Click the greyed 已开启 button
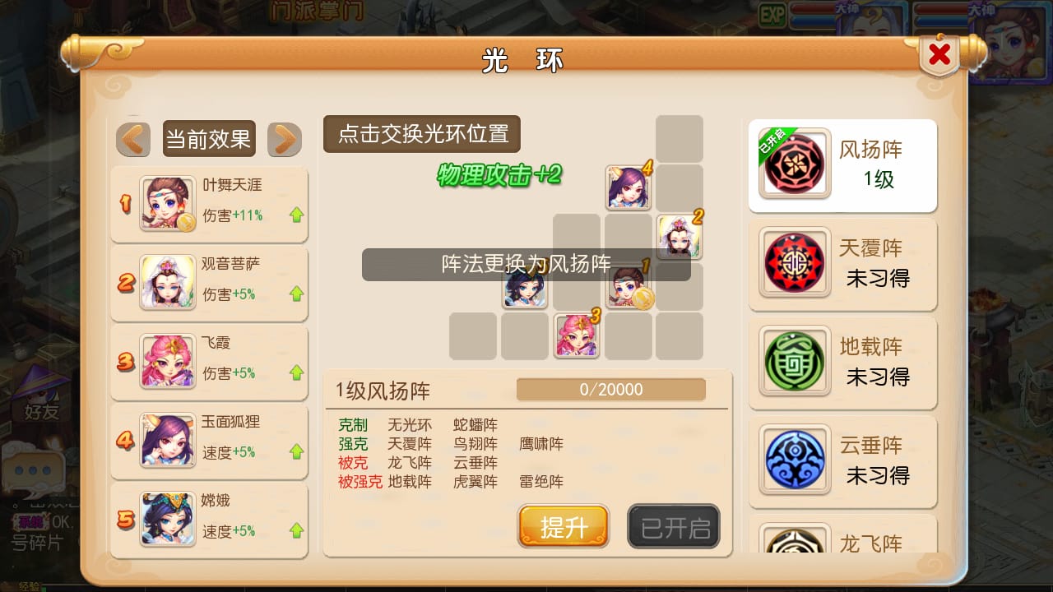 (x=674, y=526)
